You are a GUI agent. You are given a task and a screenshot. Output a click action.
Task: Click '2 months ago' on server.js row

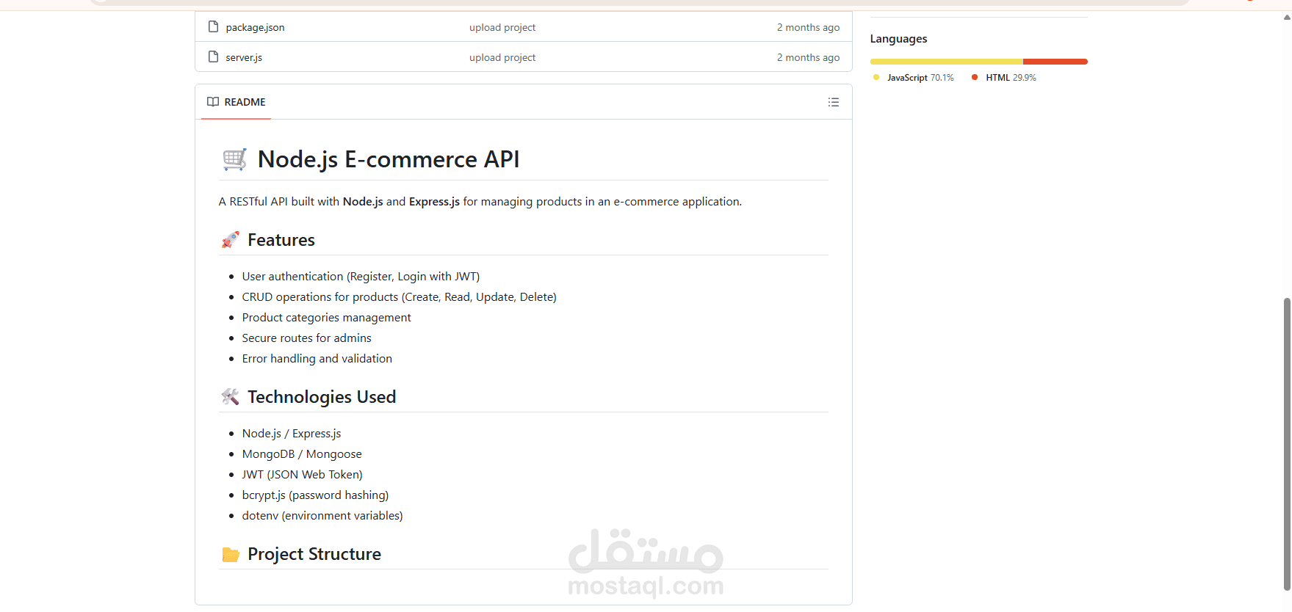[808, 57]
